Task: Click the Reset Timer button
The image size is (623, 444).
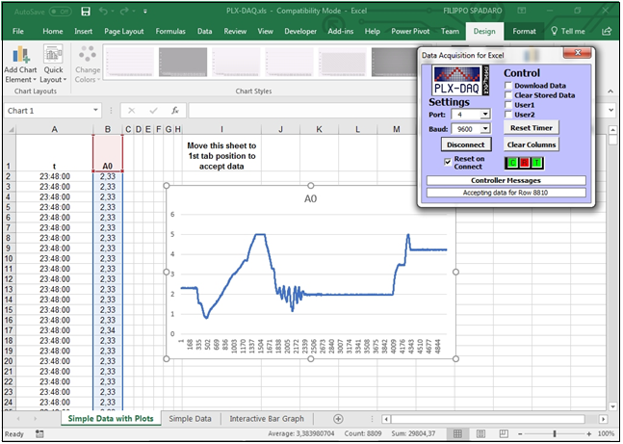Action: point(532,128)
